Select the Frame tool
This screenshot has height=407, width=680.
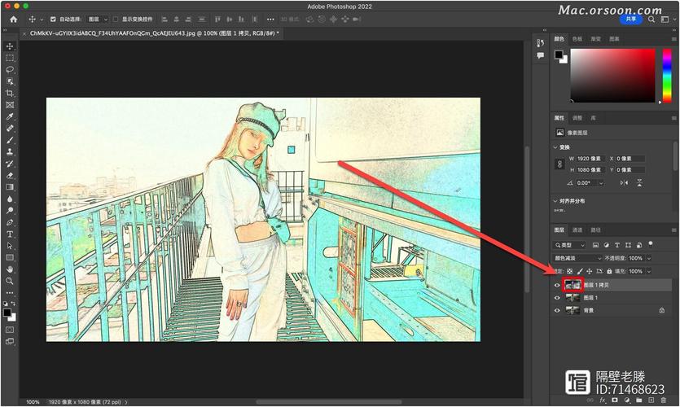click(10, 105)
